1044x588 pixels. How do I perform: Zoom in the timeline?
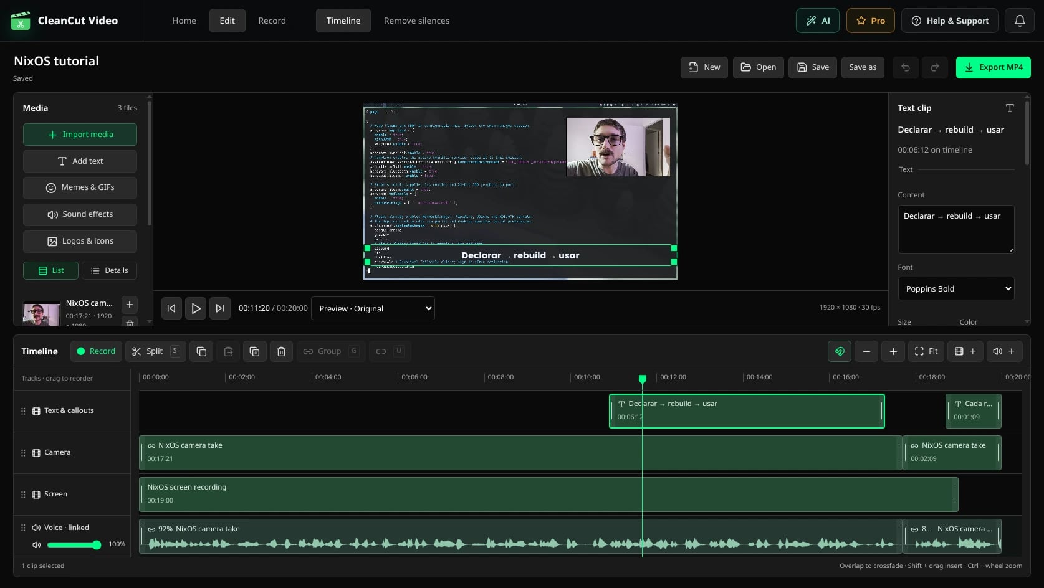893,351
